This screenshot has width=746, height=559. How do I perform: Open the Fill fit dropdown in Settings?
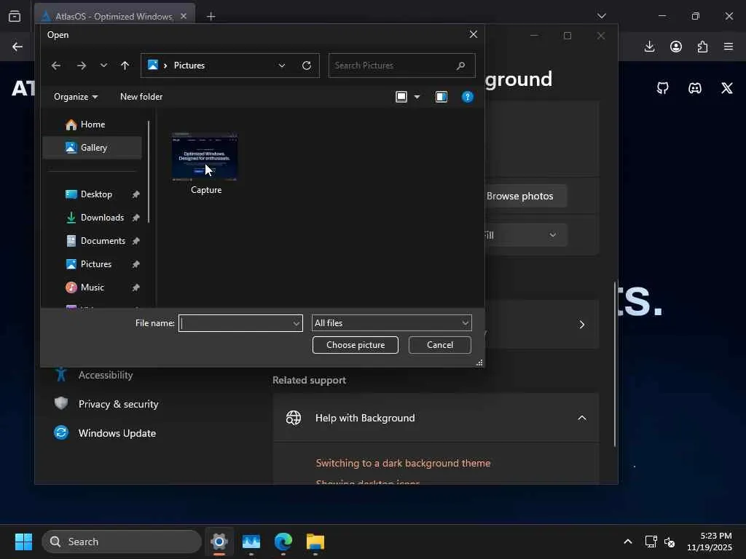tap(526, 235)
